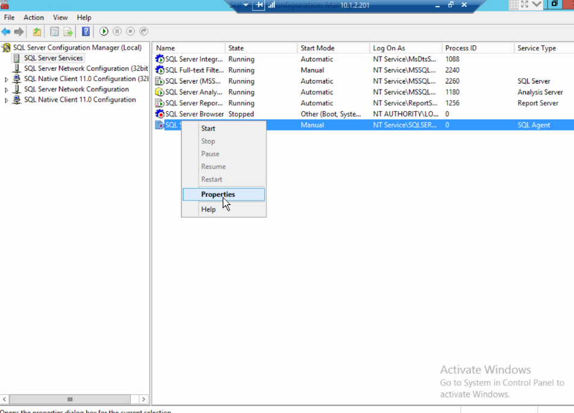This screenshot has width=574, height=413.
Task: Click the signal strength icon in connection bar
Action: coord(271,5)
